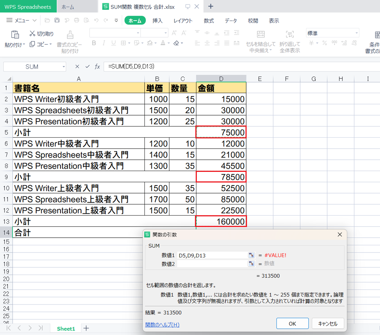Apply yen currency format
This screenshot has height=335, width=380.
point(312,43)
